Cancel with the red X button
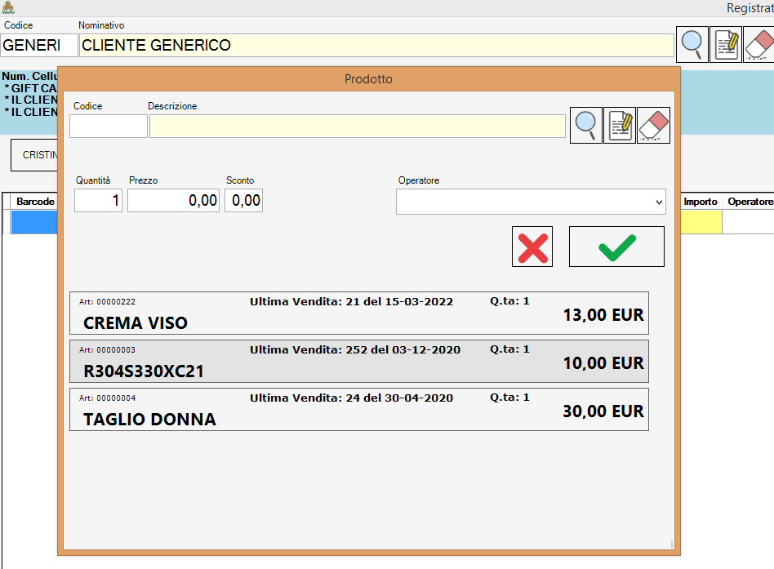Viewport: 774px width, 569px height. point(532,247)
